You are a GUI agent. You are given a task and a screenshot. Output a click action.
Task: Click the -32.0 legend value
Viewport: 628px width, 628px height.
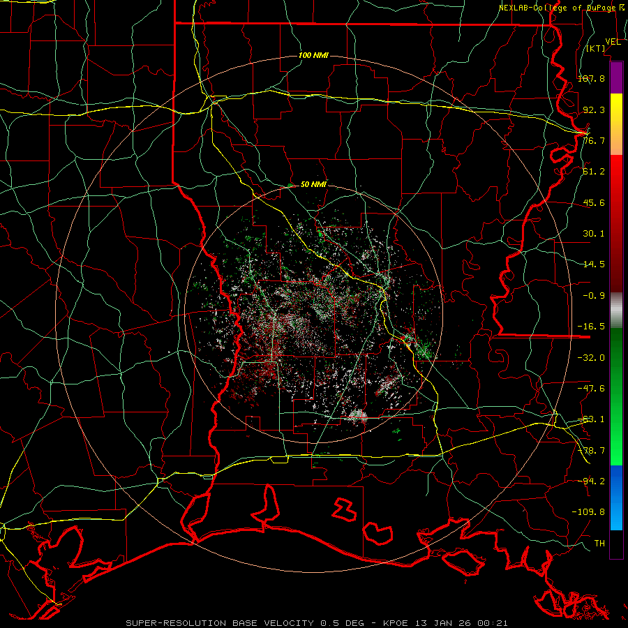(x=591, y=357)
